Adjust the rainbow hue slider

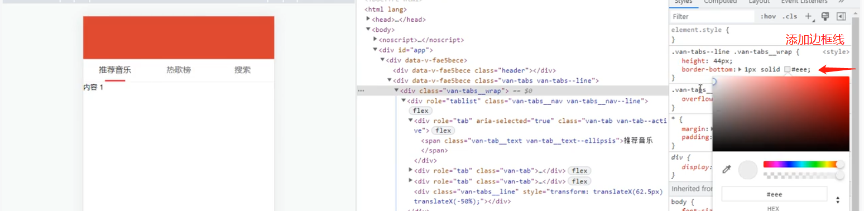pyautogui.click(x=801, y=164)
